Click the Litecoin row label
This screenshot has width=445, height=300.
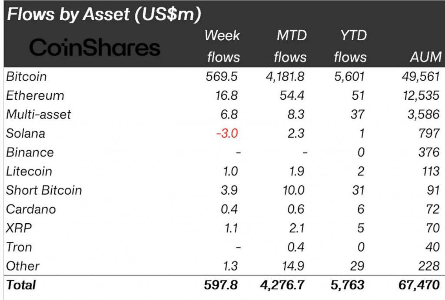(x=29, y=171)
